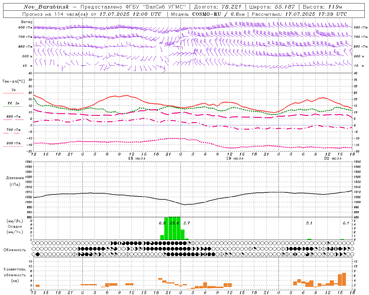This screenshot has height=295, width=369.
Task: Click the Td 2м dew point legend entry
Action: (13, 104)
